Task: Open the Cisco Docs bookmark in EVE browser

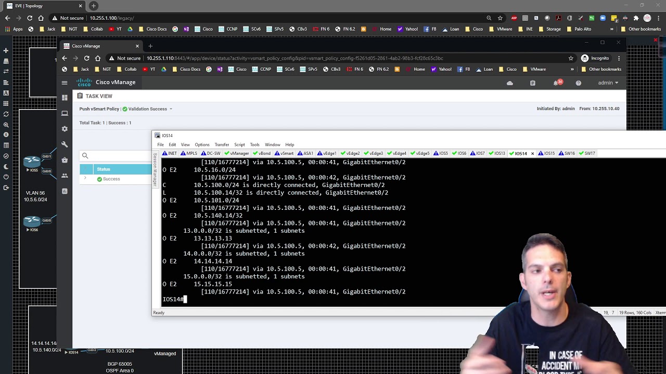Action: (153, 29)
